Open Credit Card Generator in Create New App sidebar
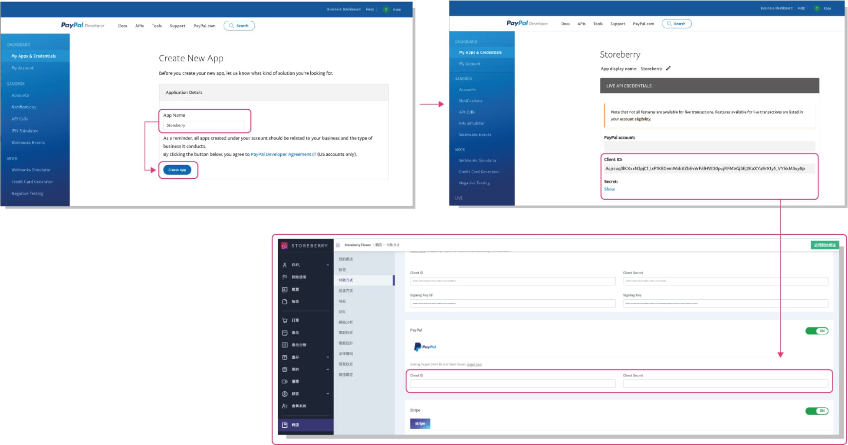The width and height of the screenshot is (848, 445). pos(32,182)
